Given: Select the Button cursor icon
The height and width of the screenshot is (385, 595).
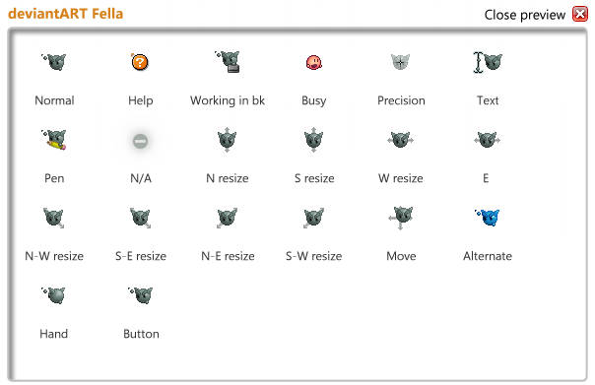Looking at the screenshot, I should [x=141, y=295].
